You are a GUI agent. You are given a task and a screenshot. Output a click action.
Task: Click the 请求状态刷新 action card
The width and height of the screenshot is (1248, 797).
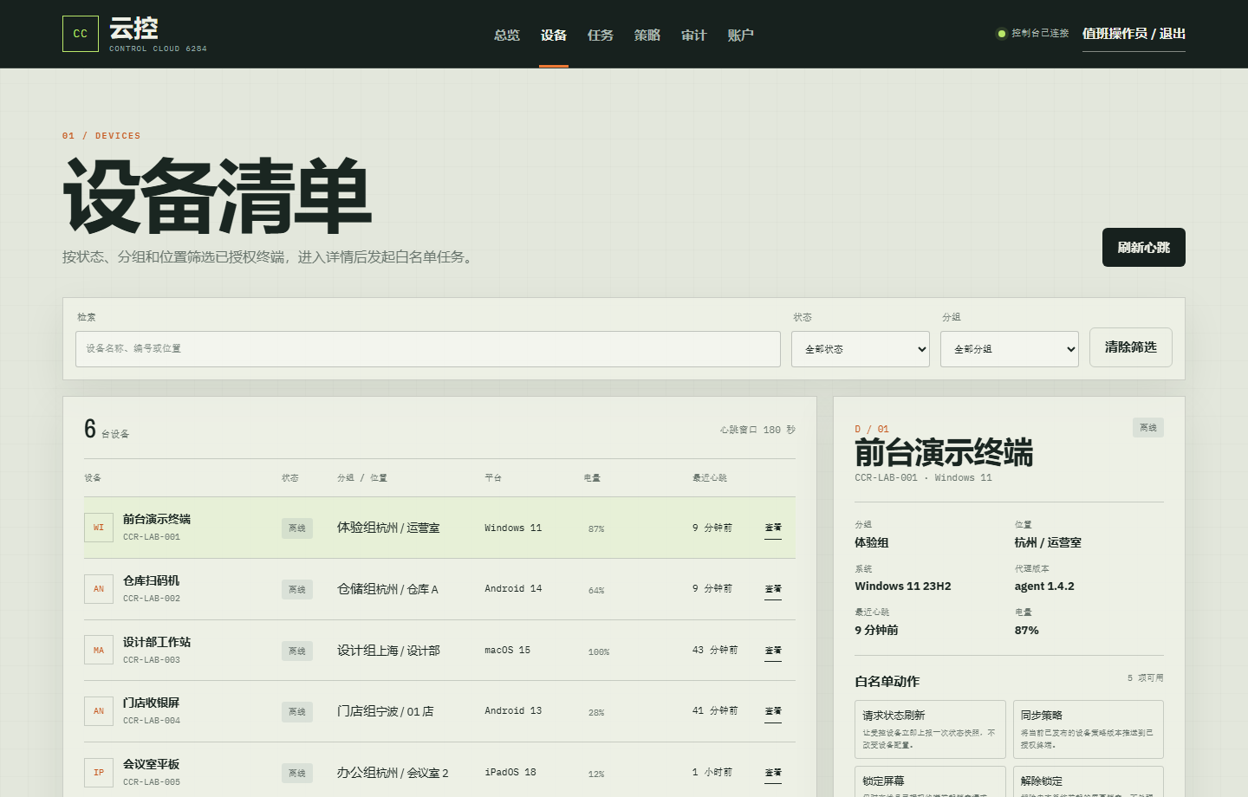click(x=930, y=729)
